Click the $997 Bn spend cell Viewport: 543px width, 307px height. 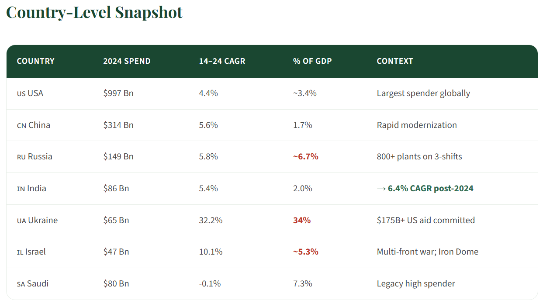pyautogui.click(x=118, y=93)
